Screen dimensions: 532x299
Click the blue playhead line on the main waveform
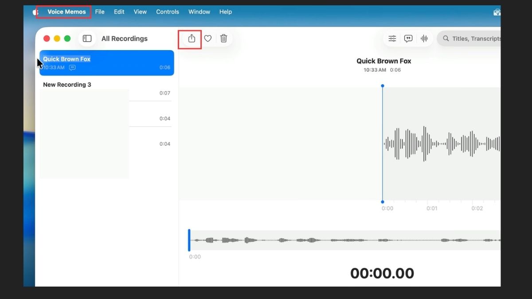tap(383, 144)
